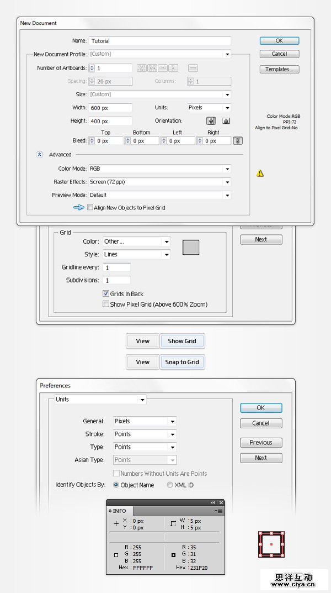
Task: Select portrait orientation icon
Action: 211,121
